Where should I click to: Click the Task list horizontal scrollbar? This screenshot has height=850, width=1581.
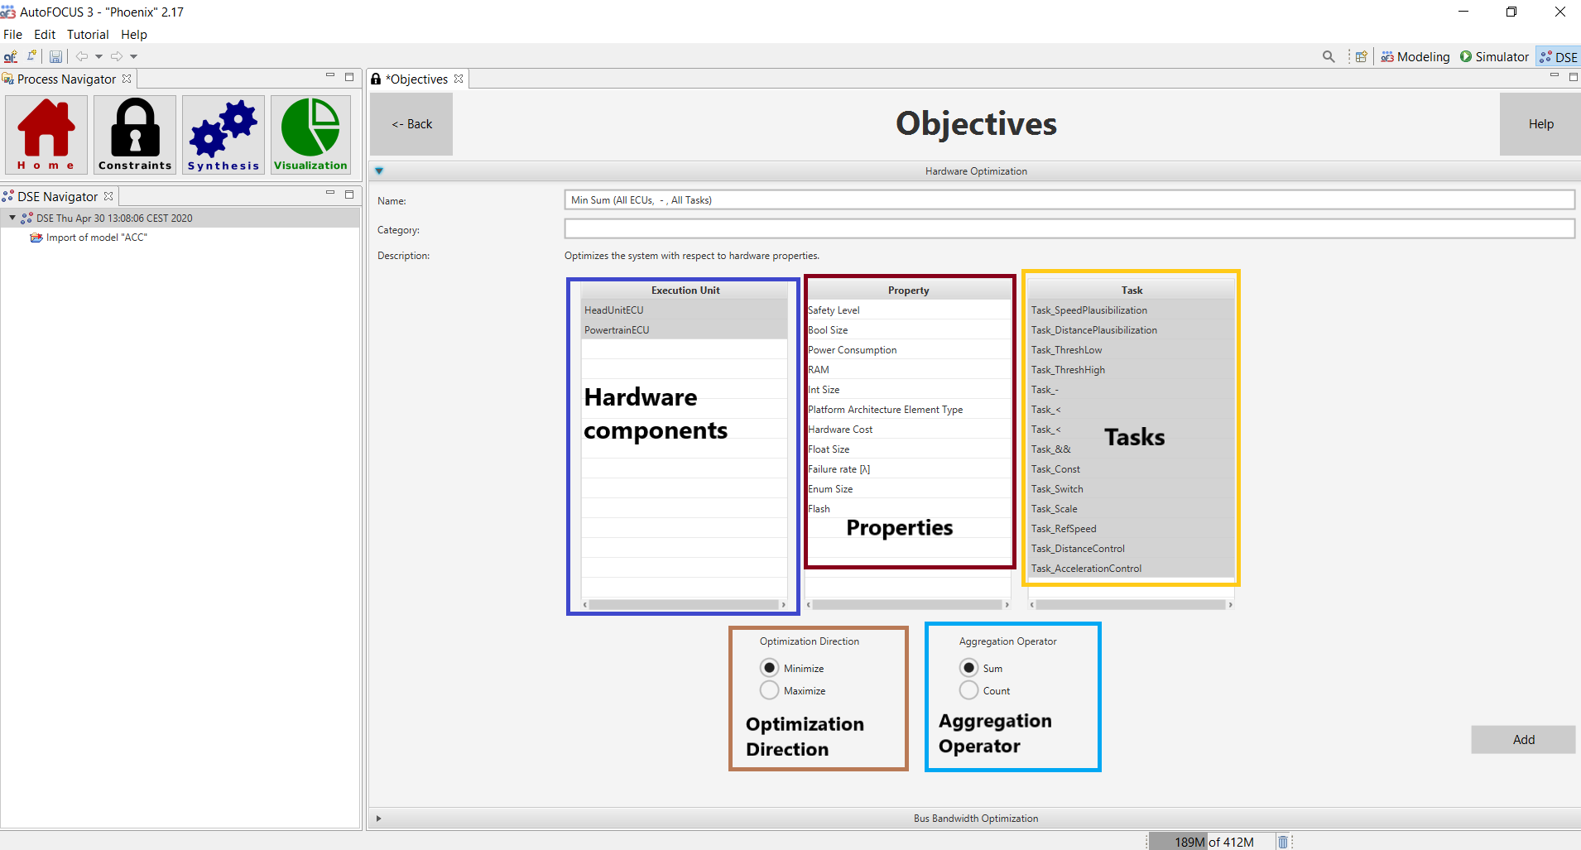point(1131,605)
